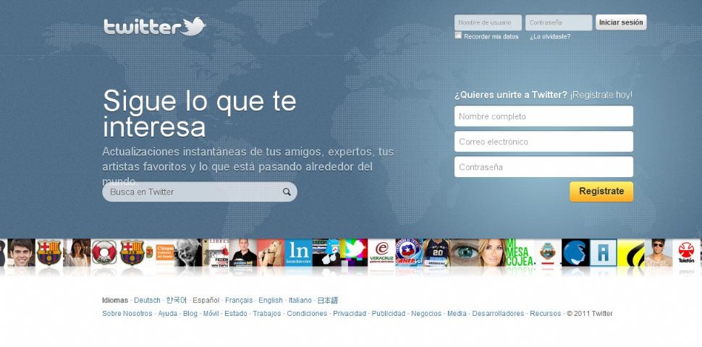This screenshot has height=347, width=702.
Task: Focus the 'Nombre completo' sign-up field
Action: click(544, 116)
